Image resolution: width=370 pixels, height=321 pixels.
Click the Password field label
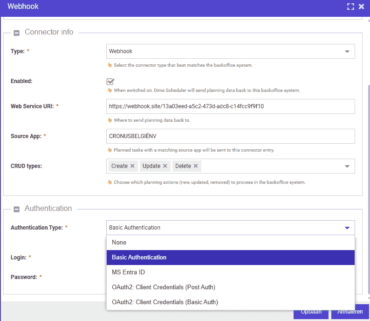point(24,277)
